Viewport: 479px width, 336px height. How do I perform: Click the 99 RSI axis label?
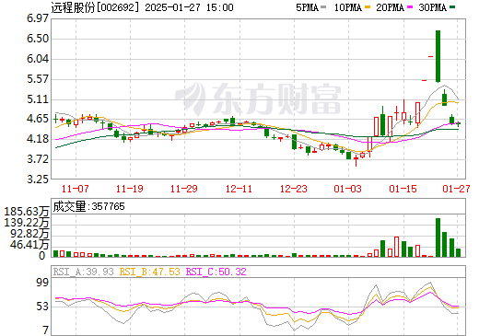tap(42, 283)
